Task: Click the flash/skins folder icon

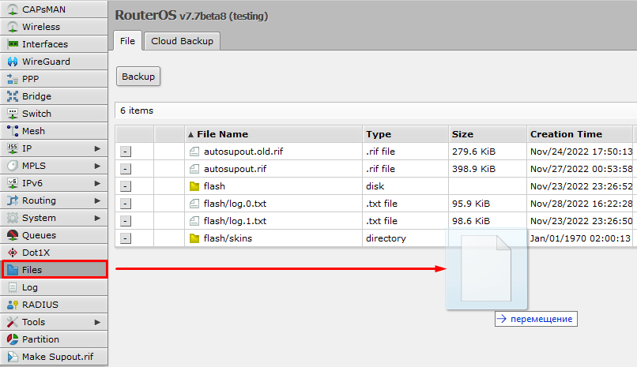Action: click(195, 238)
